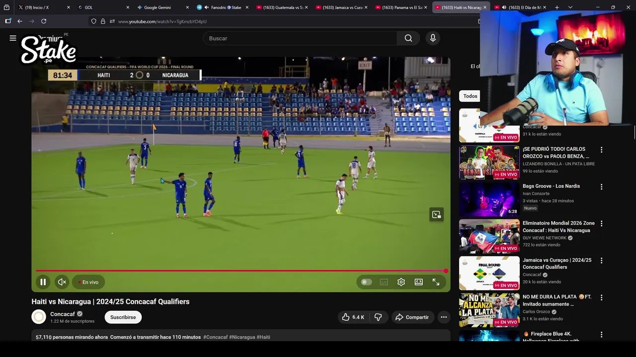Image resolution: width=636 pixels, height=357 pixels.
Task: Switch to the Fanodric Stake tab
Action: 221,7
